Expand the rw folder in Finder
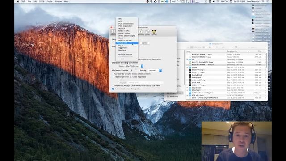This screenshot has width=286, height=161. [x=187, y=59]
